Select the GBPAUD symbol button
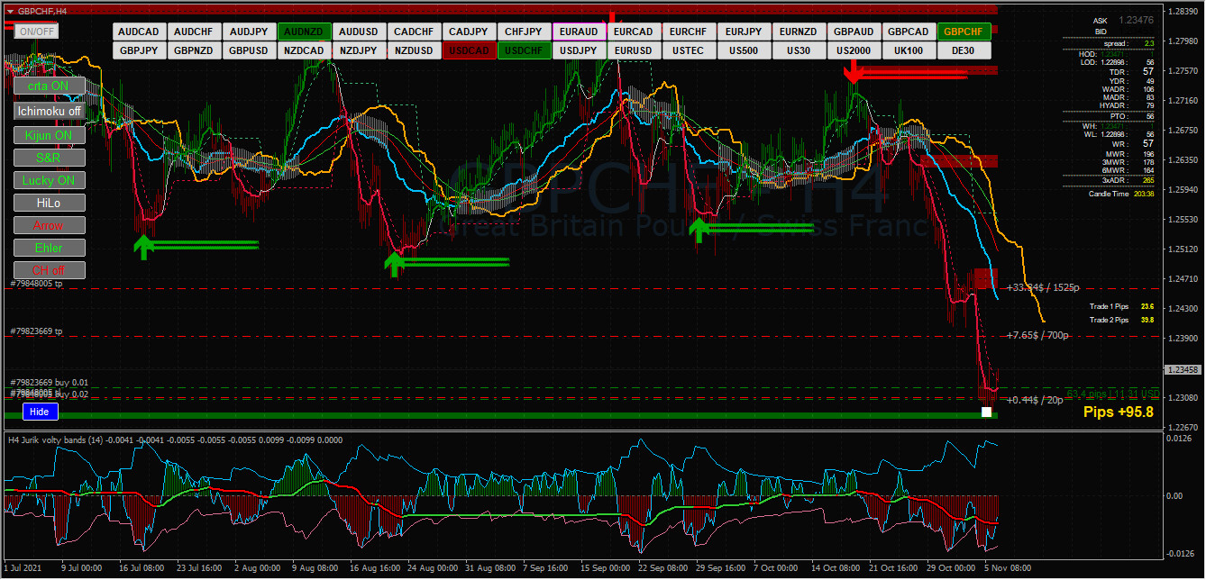This screenshot has width=1206, height=580. (854, 32)
